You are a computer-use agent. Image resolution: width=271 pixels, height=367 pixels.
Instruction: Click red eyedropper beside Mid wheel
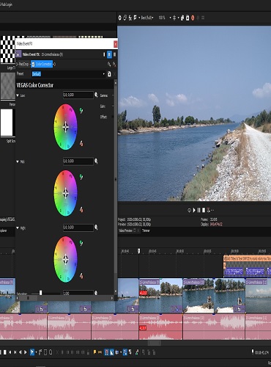click(81, 210)
